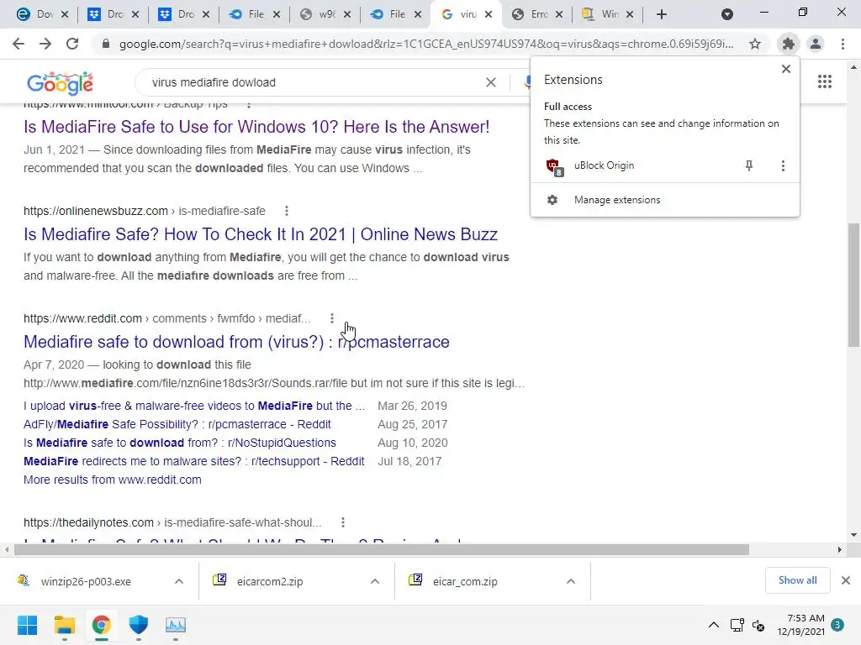This screenshot has height=645, width=861.
Task: Click the horizontal scrollbar thumb
Action: [x=382, y=549]
